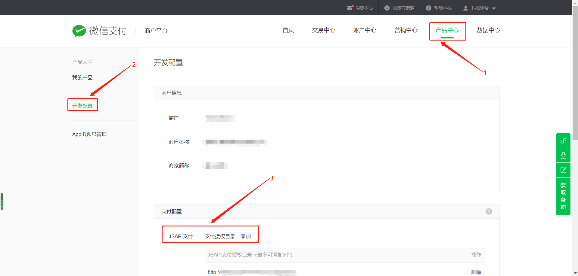The width and height of the screenshot is (578, 276).
Task: Click the service provider search icon
Action: coord(387,8)
